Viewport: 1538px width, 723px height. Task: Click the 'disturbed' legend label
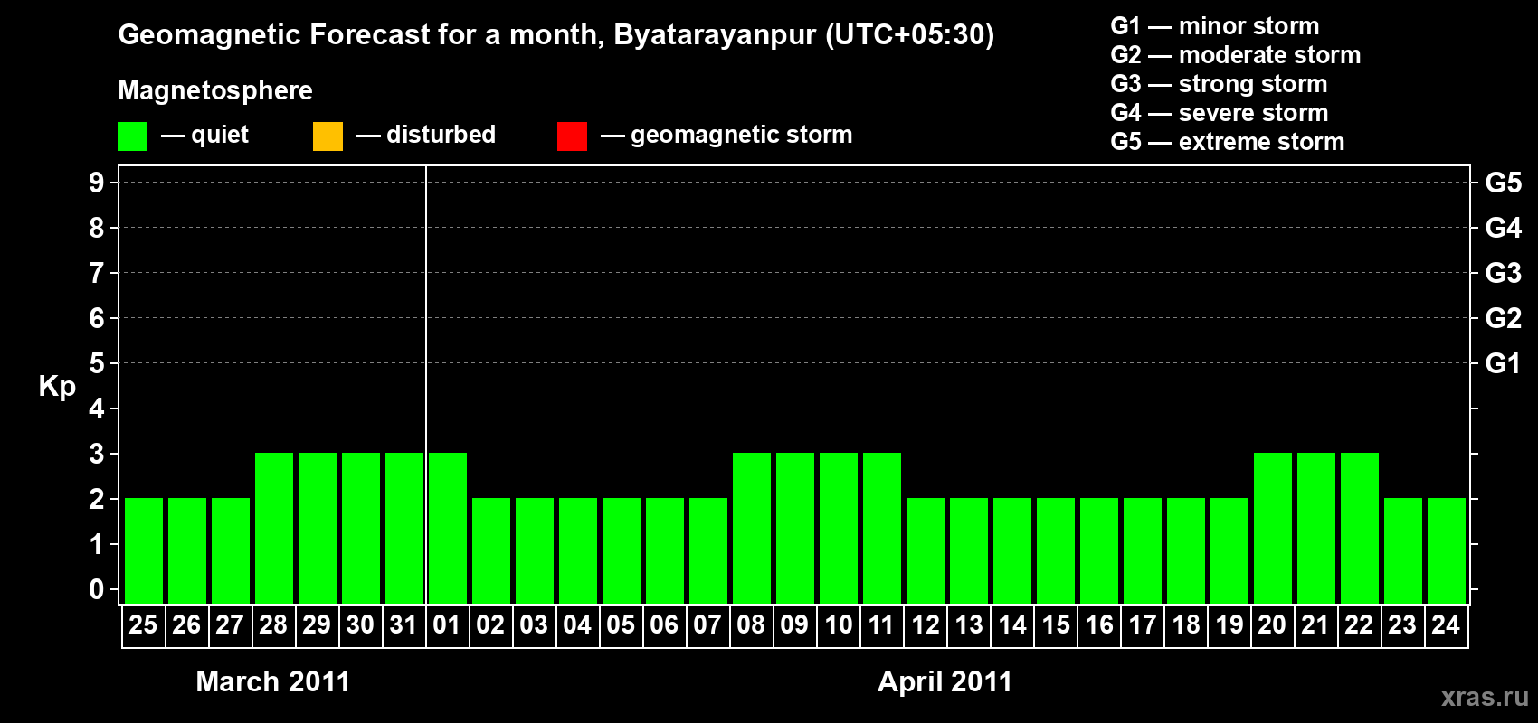click(441, 135)
